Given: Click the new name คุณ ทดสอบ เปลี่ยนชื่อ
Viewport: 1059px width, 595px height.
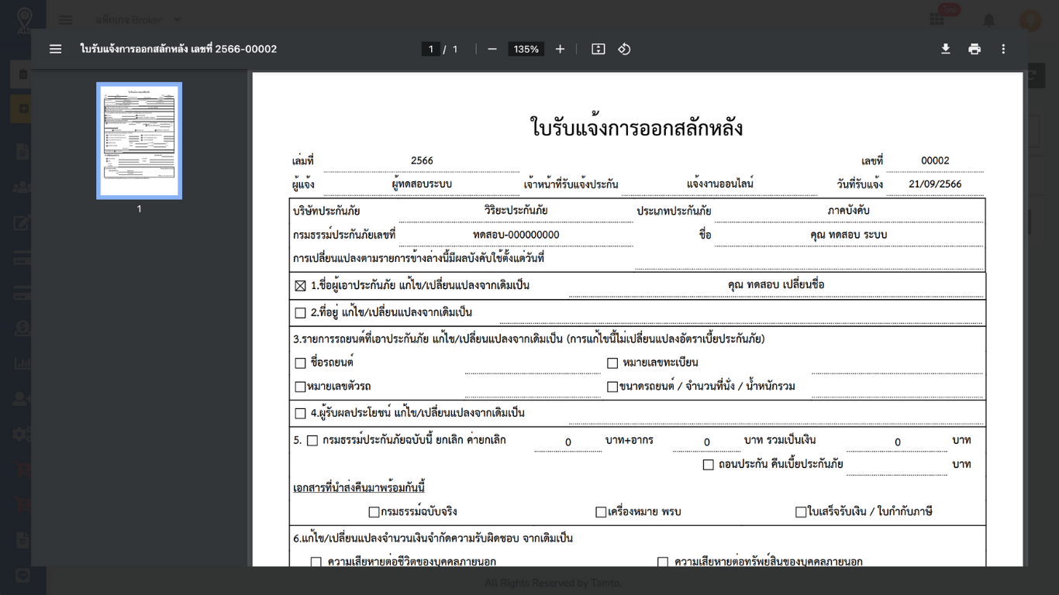Looking at the screenshot, I should (x=777, y=285).
